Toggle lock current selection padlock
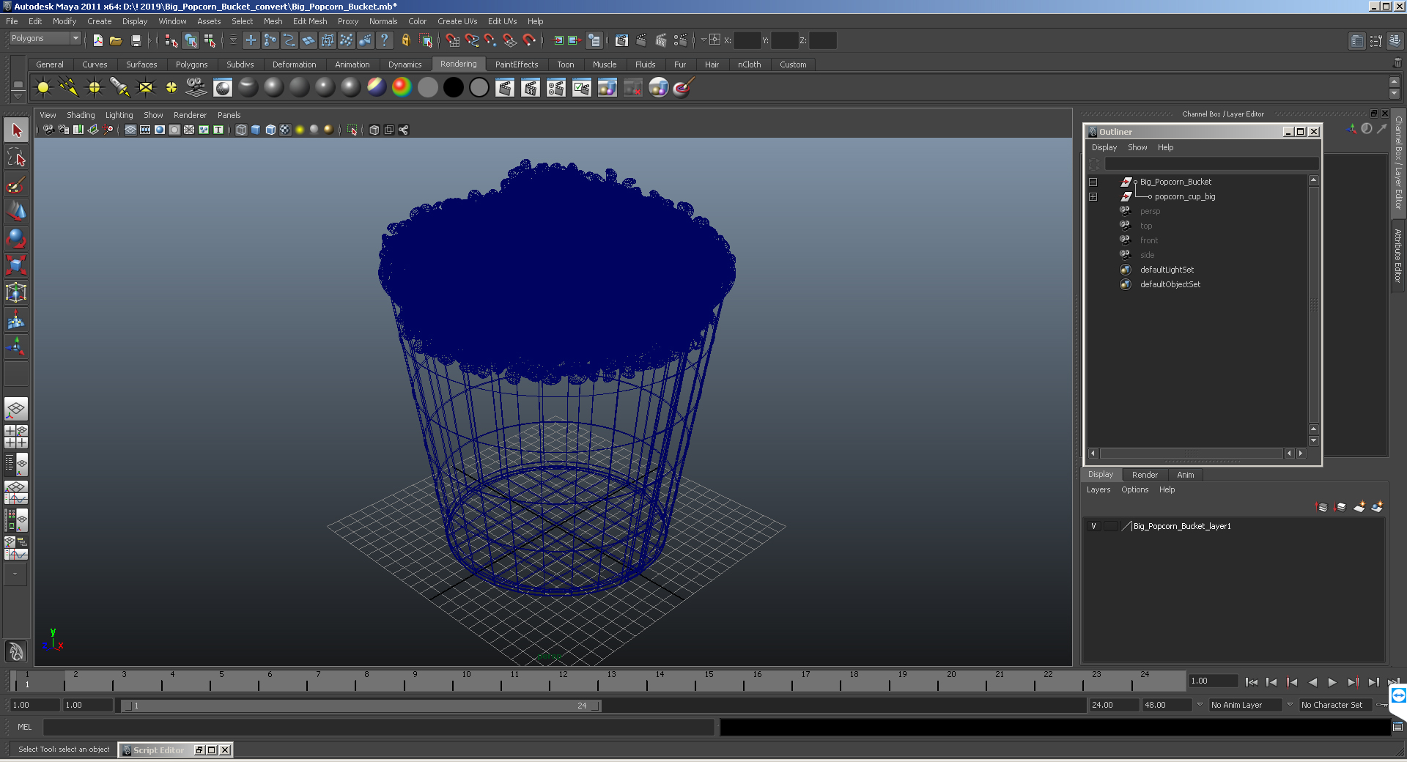1407x762 pixels. pyautogui.click(x=406, y=40)
